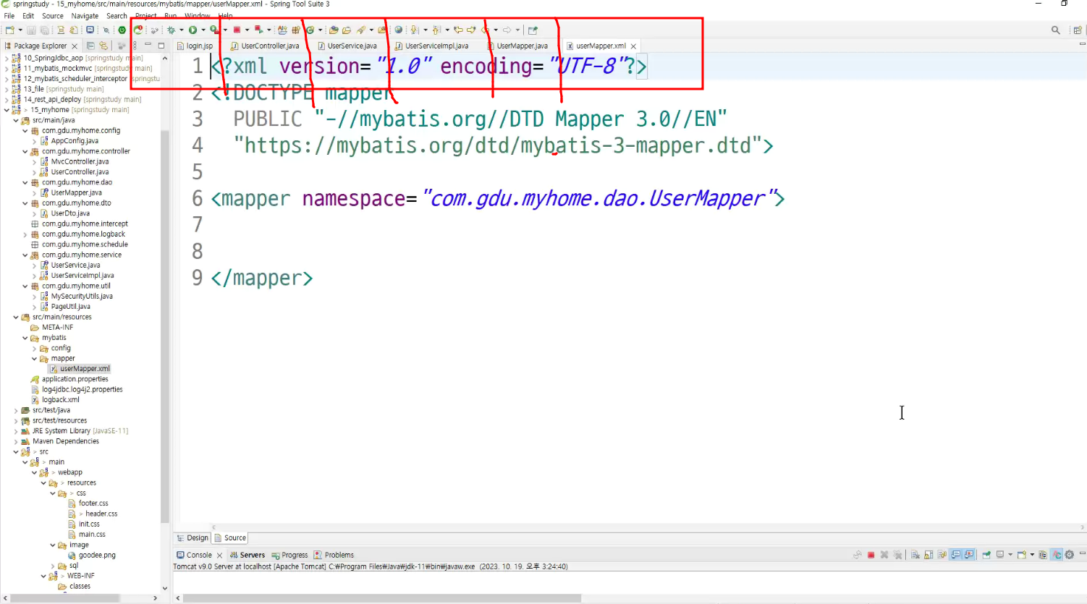This screenshot has width=1087, height=604.
Task: Click the Console settings gear icon
Action: coord(1069,555)
